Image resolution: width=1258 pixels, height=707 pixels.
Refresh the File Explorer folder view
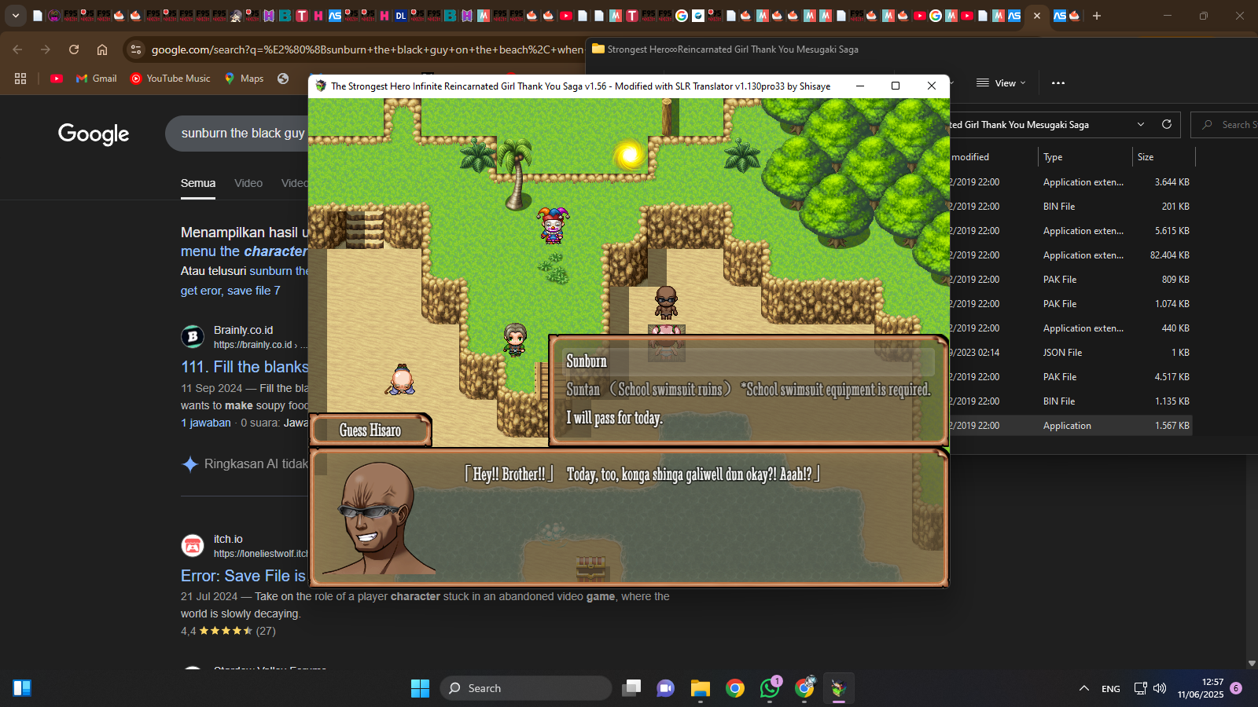click(x=1167, y=125)
